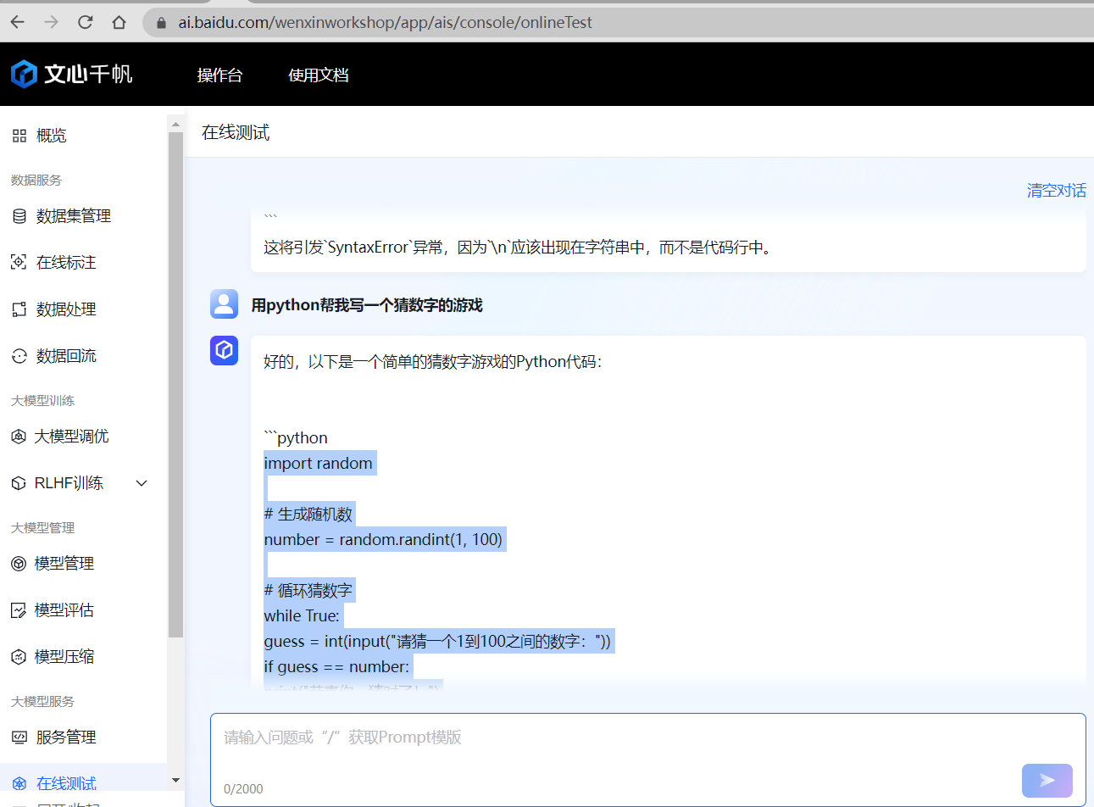Click the prompt input box placeholder

click(342, 737)
